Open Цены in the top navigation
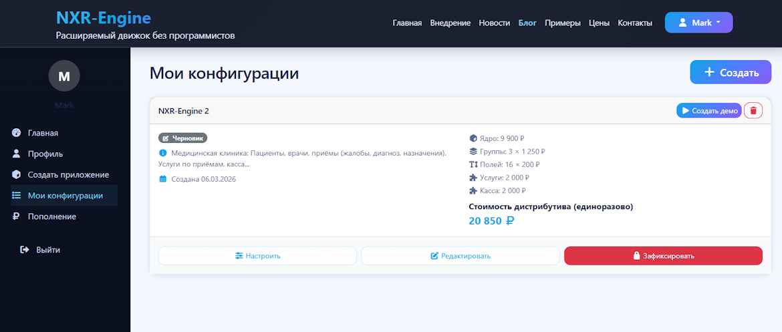The height and width of the screenshot is (332, 782). coord(599,23)
